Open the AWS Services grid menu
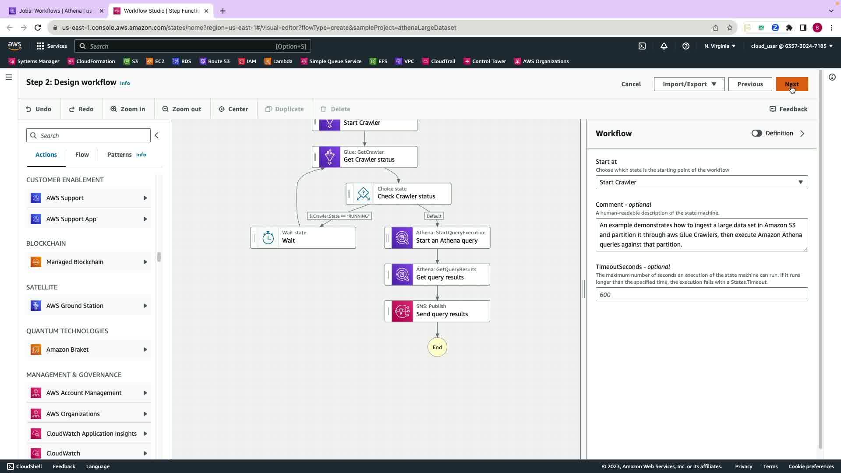The image size is (841, 473). click(40, 46)
